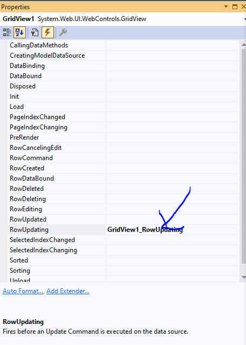Click the GridView1_RowUpdating handler value

coord(145,230)
